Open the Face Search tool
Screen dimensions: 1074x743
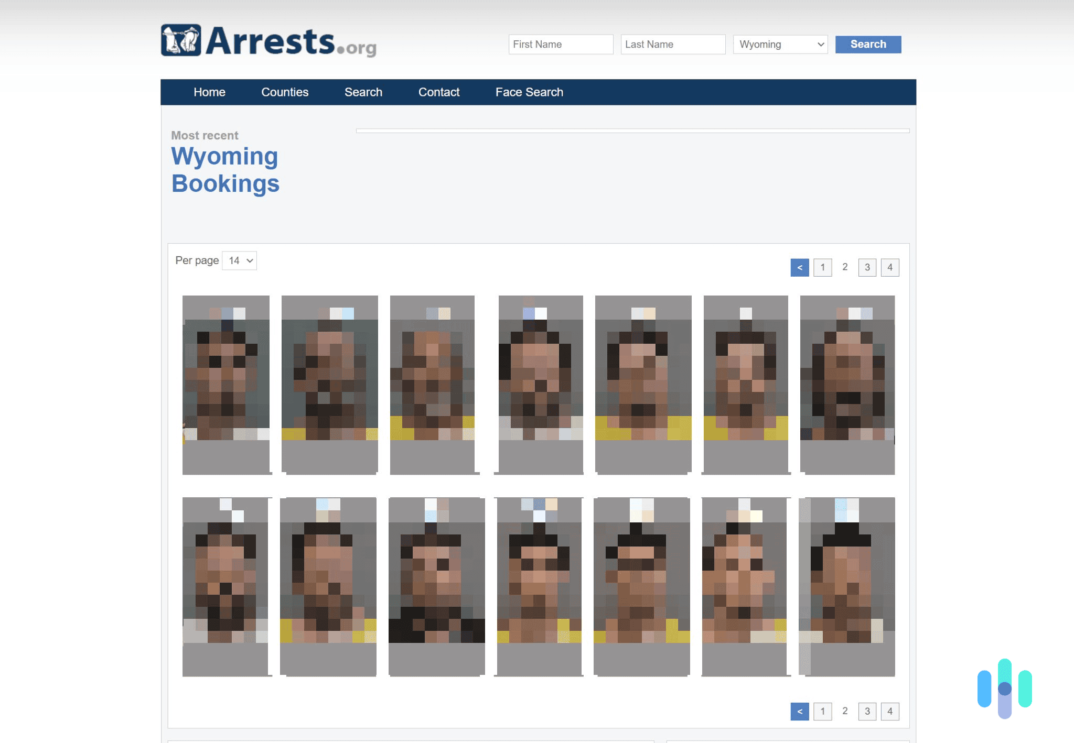pos(529,91)
